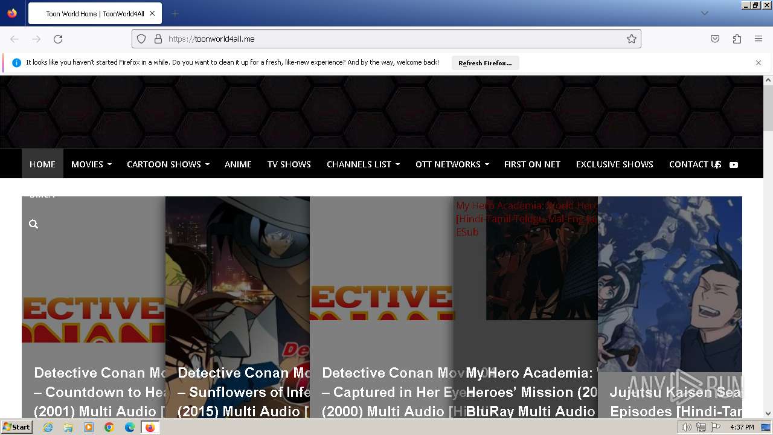773x435 pixels.
Task: Click the page scrollbar up arrow
Action: 768,80
